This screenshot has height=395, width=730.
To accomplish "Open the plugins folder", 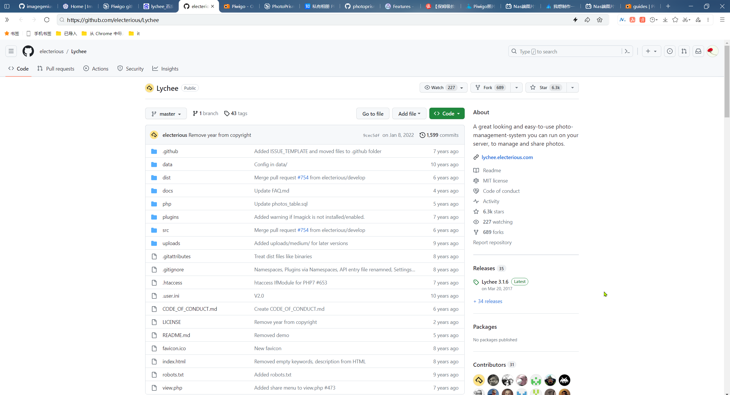I will pos(171,217).
